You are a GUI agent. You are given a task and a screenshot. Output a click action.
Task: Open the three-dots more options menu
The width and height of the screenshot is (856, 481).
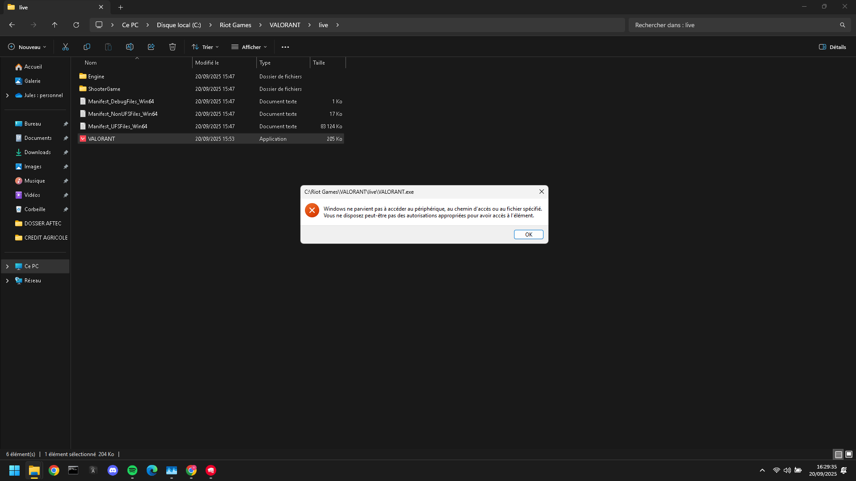pyautogui.click(x=285, y=47)
